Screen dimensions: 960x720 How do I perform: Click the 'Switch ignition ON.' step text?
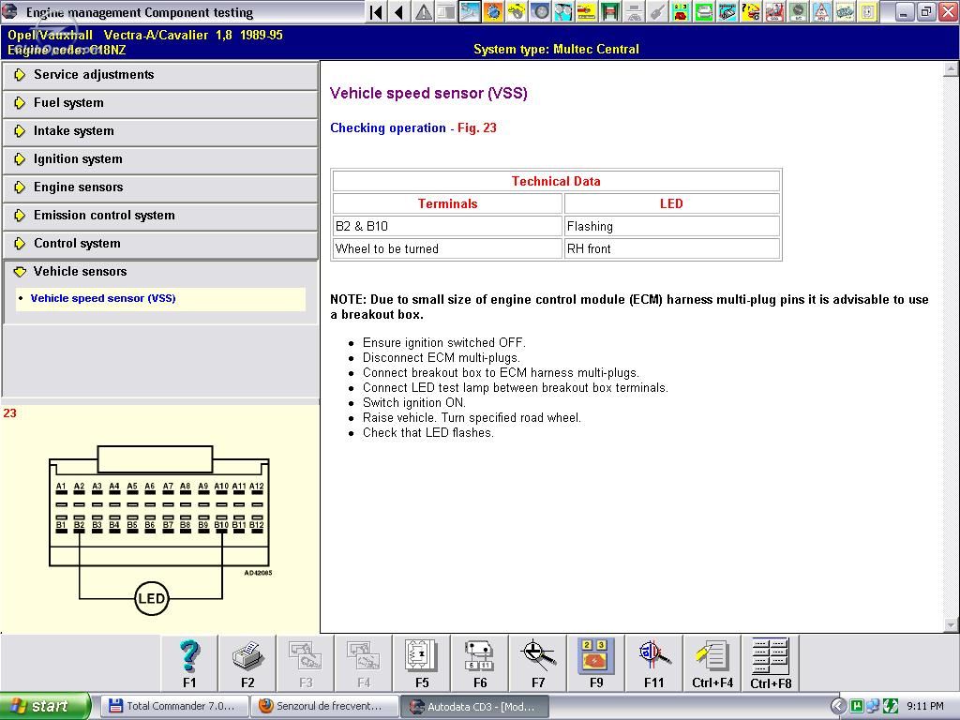(413, 403)
